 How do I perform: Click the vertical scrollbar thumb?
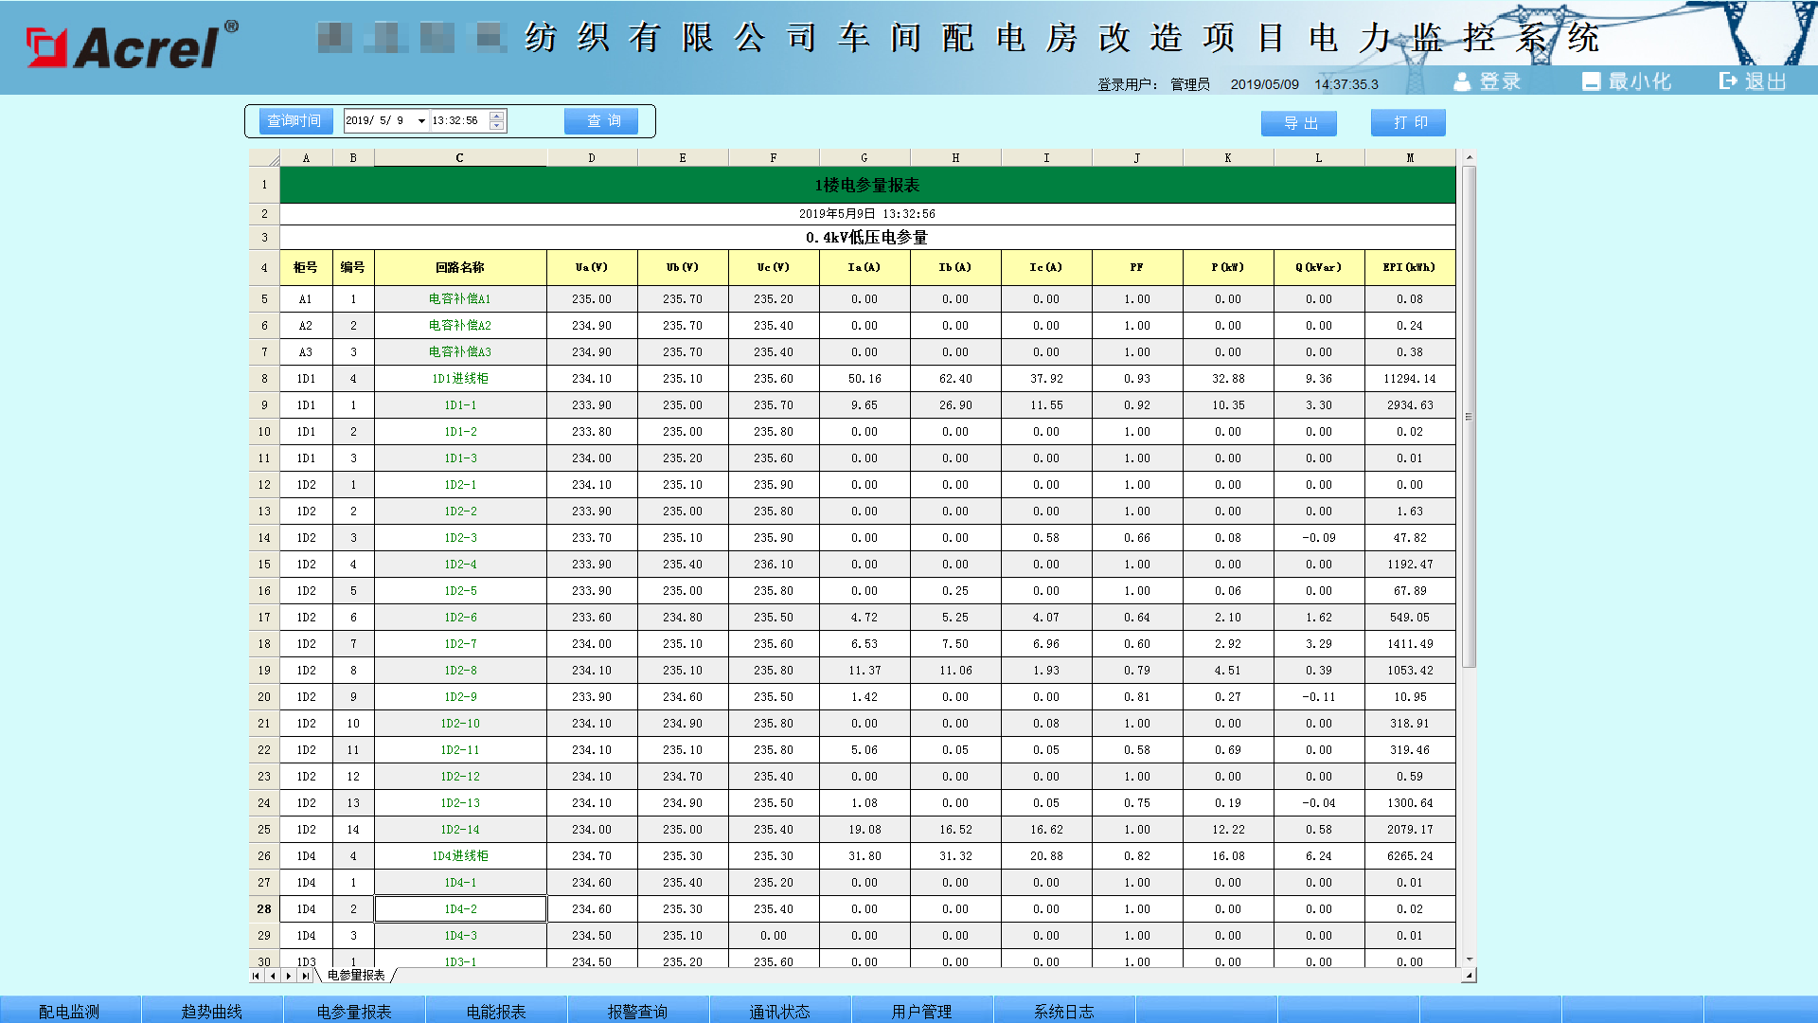(x=1469, y=417)
